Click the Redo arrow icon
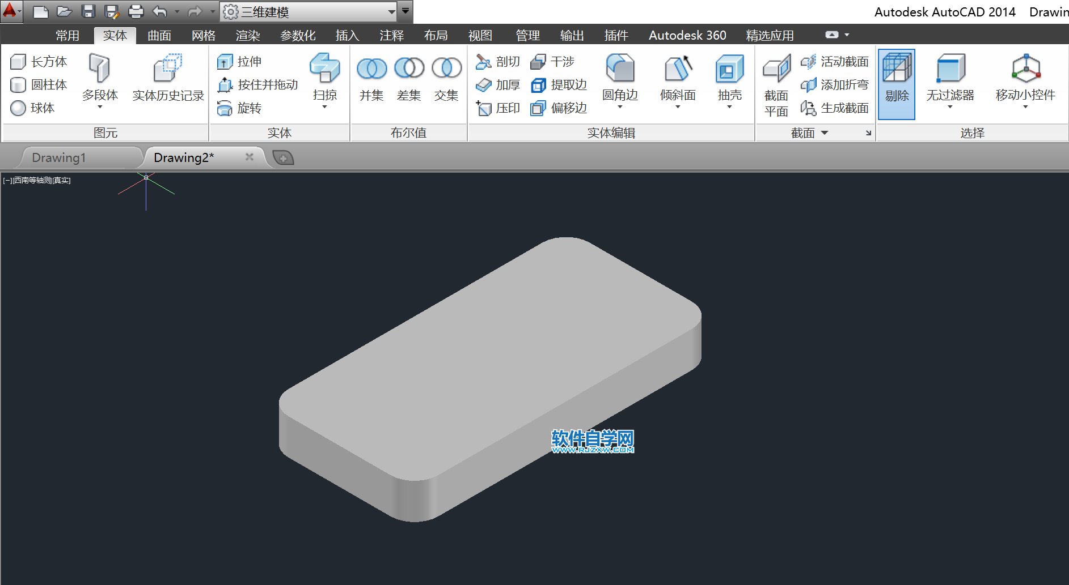Image resolution: width=1069 pixels, height=585 pixels. click(x=195, y=11)
